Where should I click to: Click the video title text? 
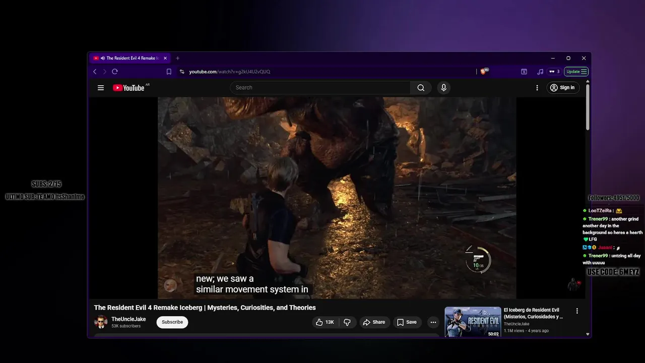coord(205,308)
